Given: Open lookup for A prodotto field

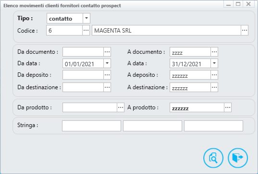Looking at the screenshot, I should [228, 107].
